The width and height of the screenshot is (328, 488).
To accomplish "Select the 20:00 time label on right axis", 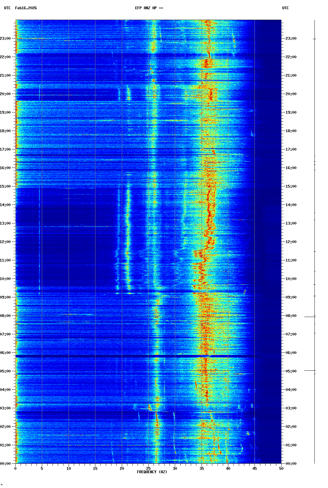I will click(x=291, y=94).
